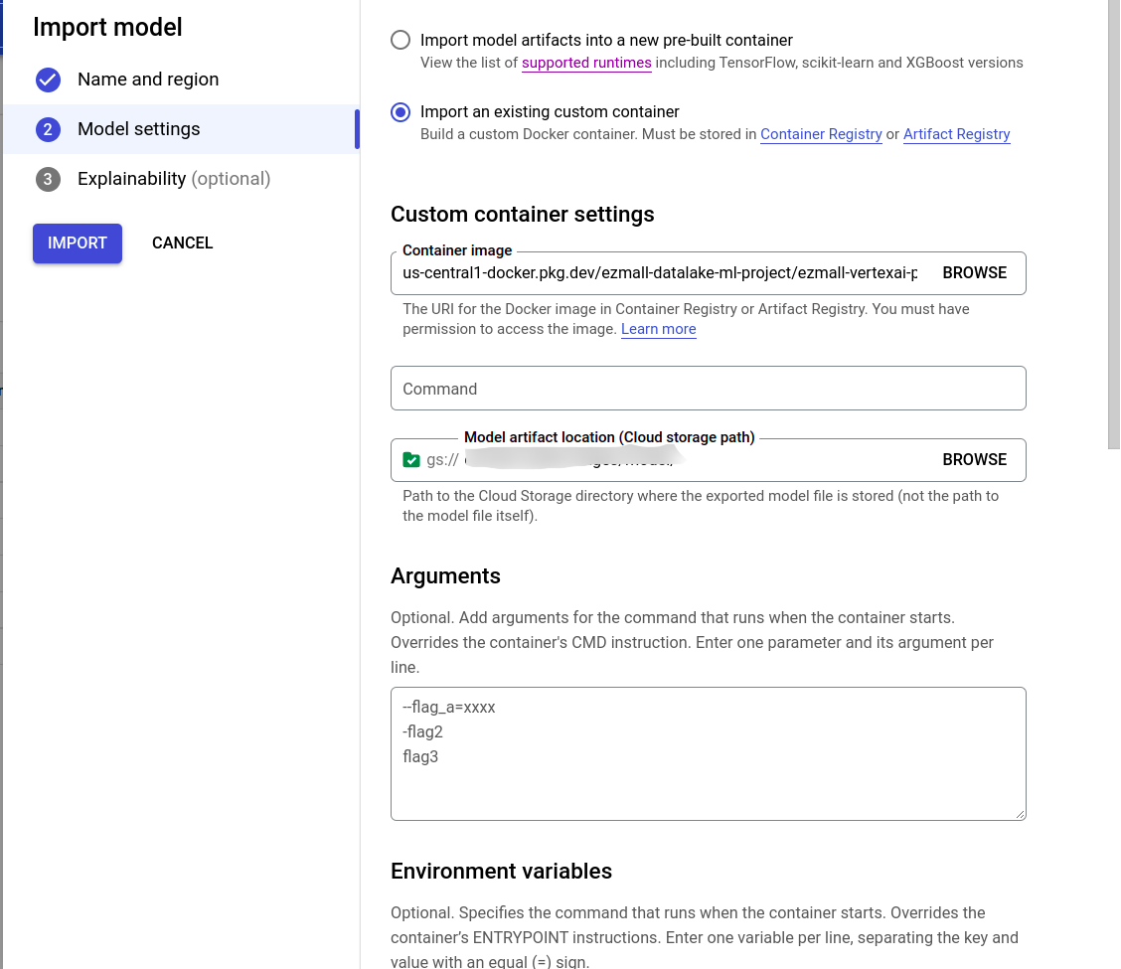Viewport: 1121px width, 969px height.
Task: Click the numbered circle for Model settings step
Action: (48, 129)
